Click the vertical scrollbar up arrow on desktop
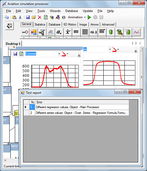 142,49
